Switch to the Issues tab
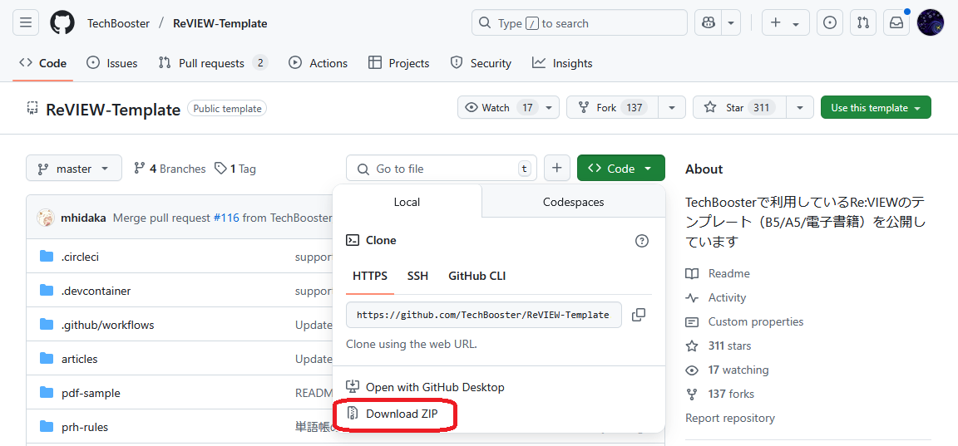The height and width of the screenshot is (446, 958). pyautogui.click(x=111, y=63)
